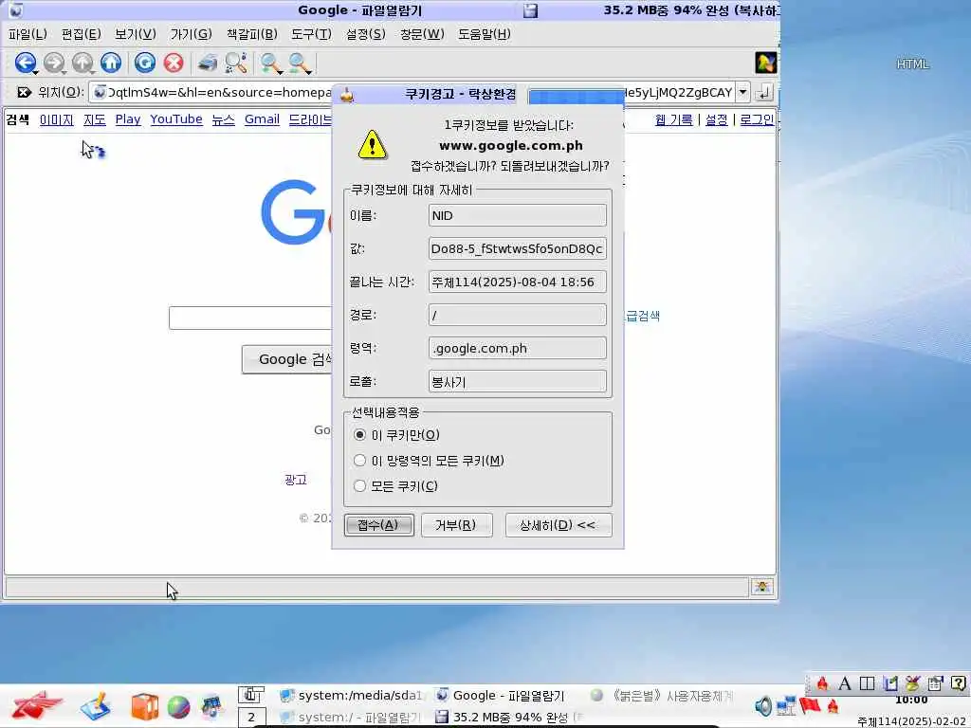Viewport: 971px width, 728px height.
Task: Click the Zoom out magnifier icon
Action: tap(299, 63)
